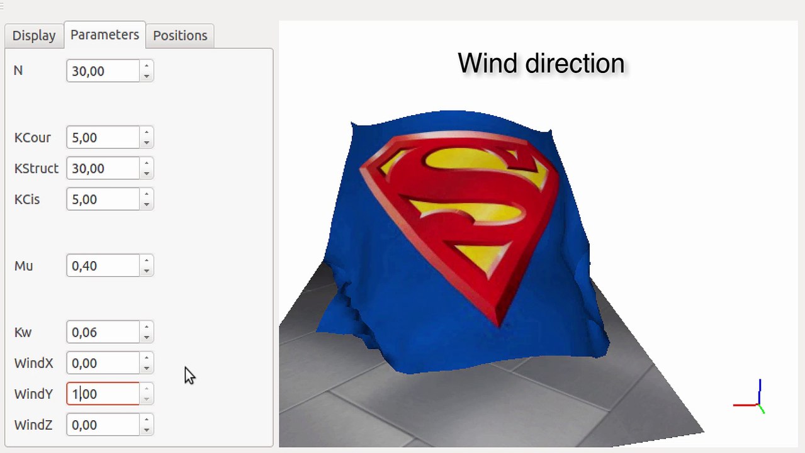Image resolution: width=805 pixels, height=453 pixels.
Task: Select the Parameters tab
Action: click(104, 35)
